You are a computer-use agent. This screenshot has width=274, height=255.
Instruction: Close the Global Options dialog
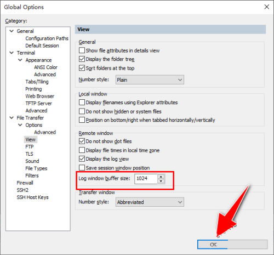tap(267, 7)
